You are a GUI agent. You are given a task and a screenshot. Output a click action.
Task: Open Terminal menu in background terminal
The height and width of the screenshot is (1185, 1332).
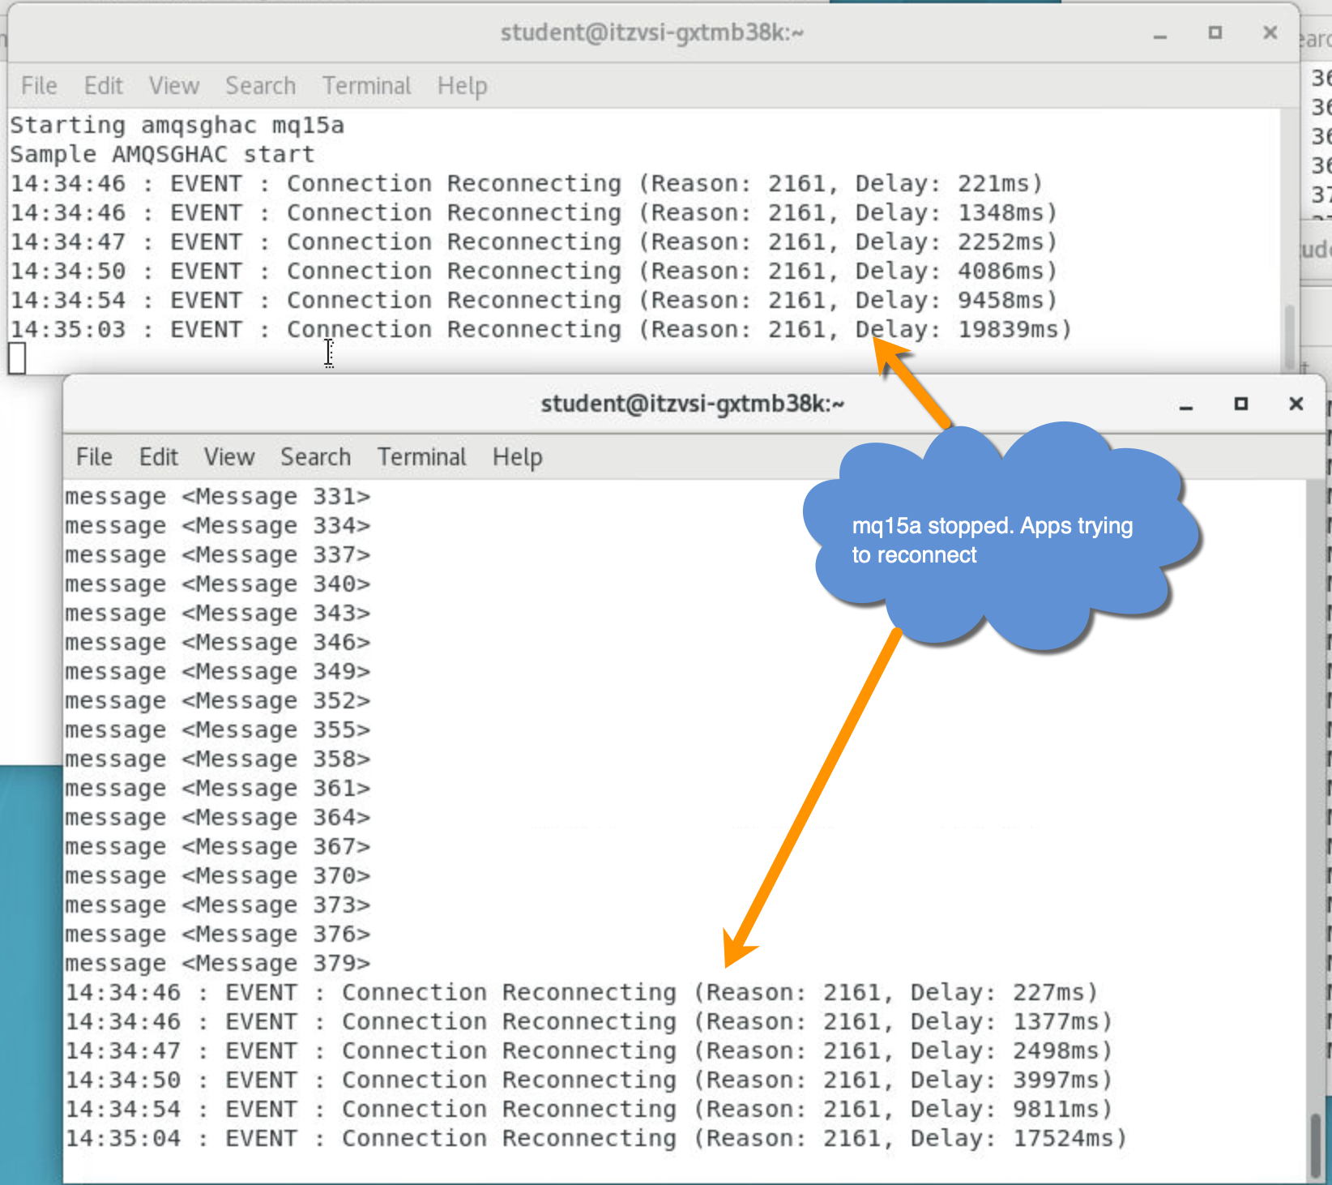point(366,86)
